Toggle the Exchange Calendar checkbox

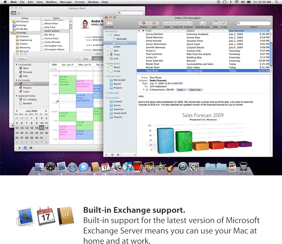[20, 84]
